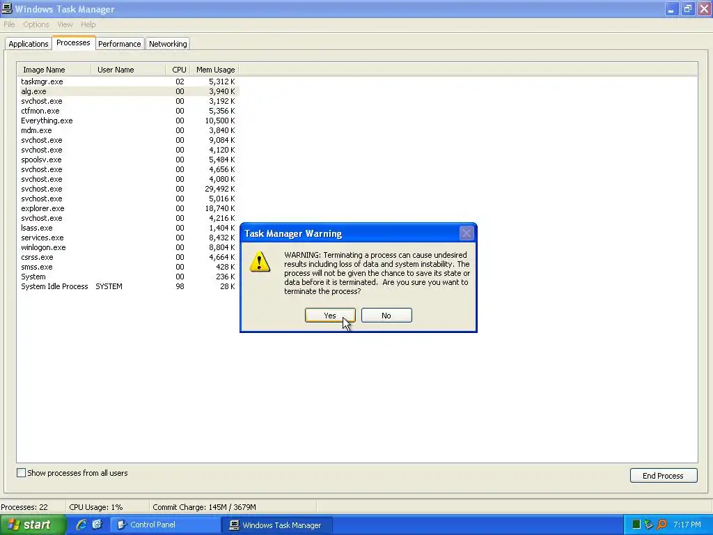Click the 10,500 K memory value
The height and width of the screenshot is (535, 713).
point(220,121)
